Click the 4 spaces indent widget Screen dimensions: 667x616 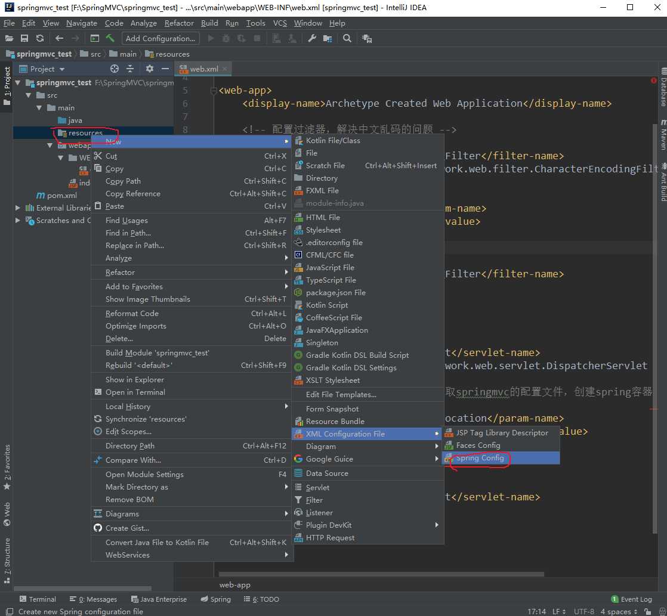pyautogui.click(x=619, y=611)
